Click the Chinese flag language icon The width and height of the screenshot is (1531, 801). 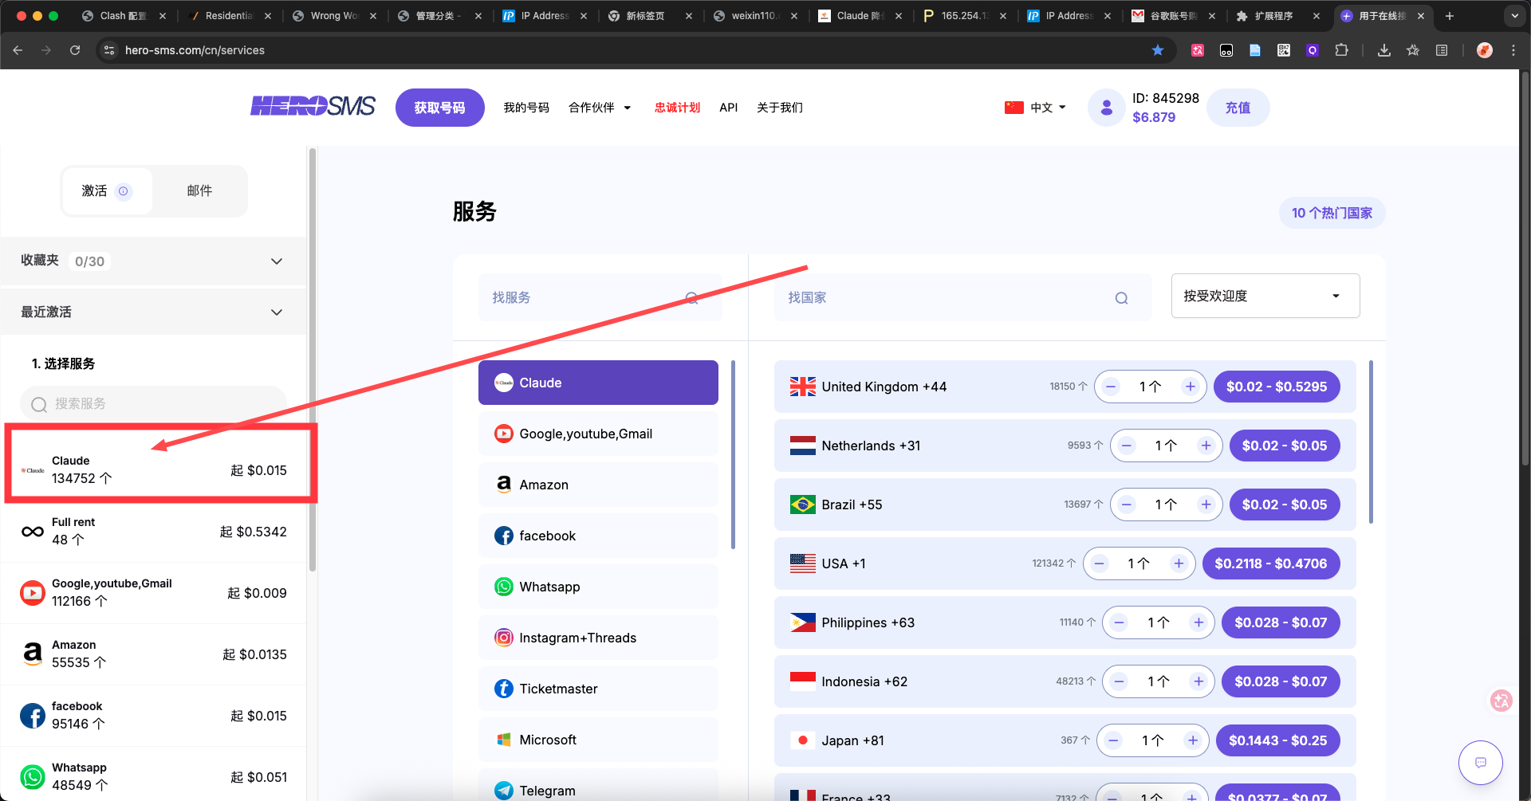pos(1014,108)
